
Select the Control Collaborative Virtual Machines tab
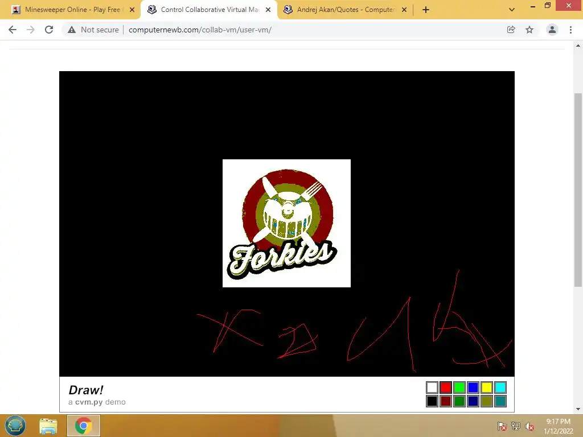pos(209,10)
